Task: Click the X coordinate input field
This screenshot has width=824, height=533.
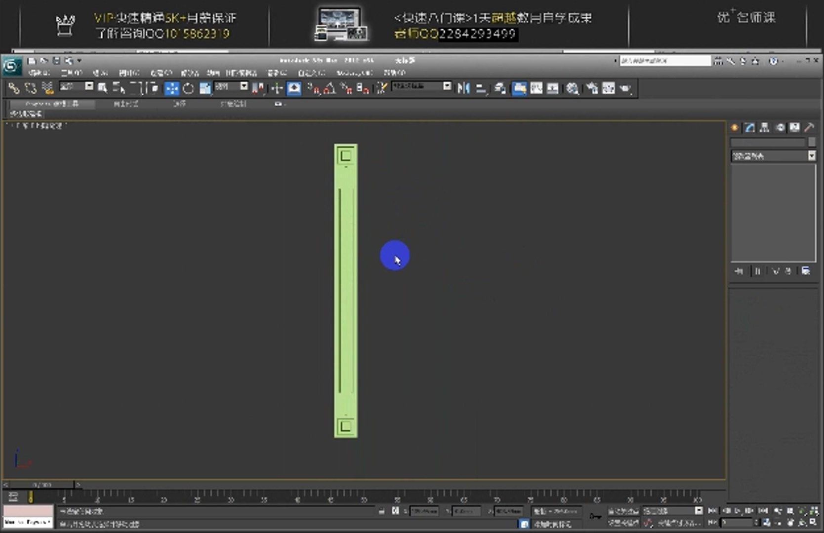Action: point(424,511)
